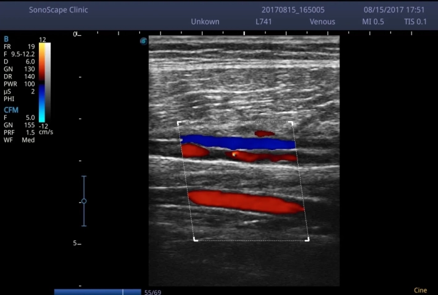Click the large lower red flow vessel
The width and height of the screenshot is (438, 295).
click(246, 201)
